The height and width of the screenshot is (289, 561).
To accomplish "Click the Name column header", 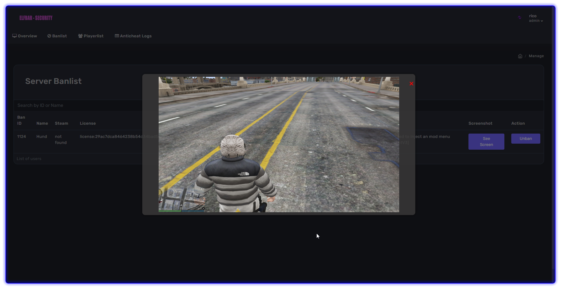I will click(x=42, y=123).
